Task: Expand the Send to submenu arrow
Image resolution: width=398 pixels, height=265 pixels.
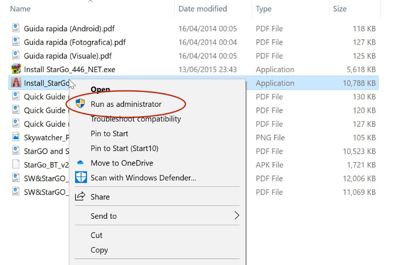Action: (x=237, y=216)
